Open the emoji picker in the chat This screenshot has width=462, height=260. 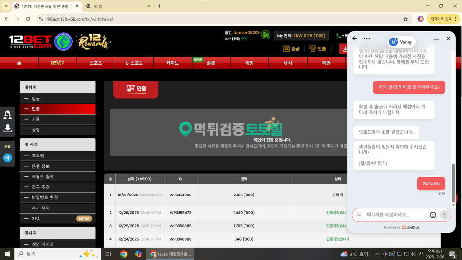(x=433, y=215)
